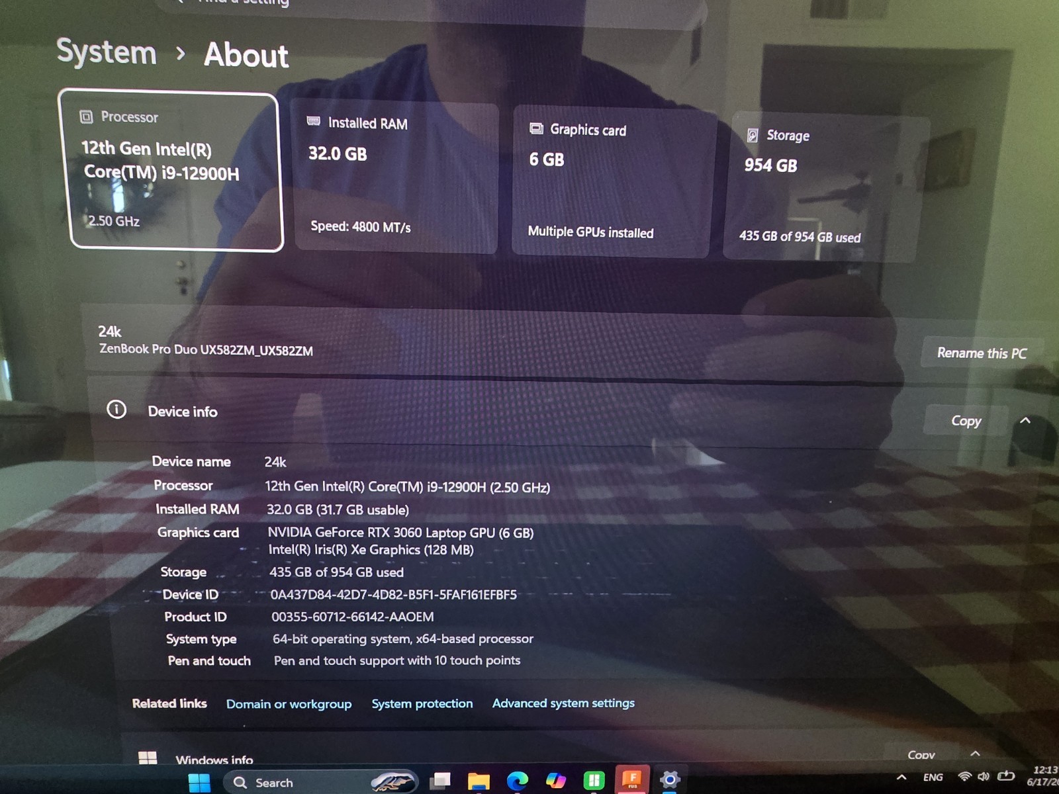Click the Storage drive icon
This screenshot has height=794, width=1059.
(753, 136)
